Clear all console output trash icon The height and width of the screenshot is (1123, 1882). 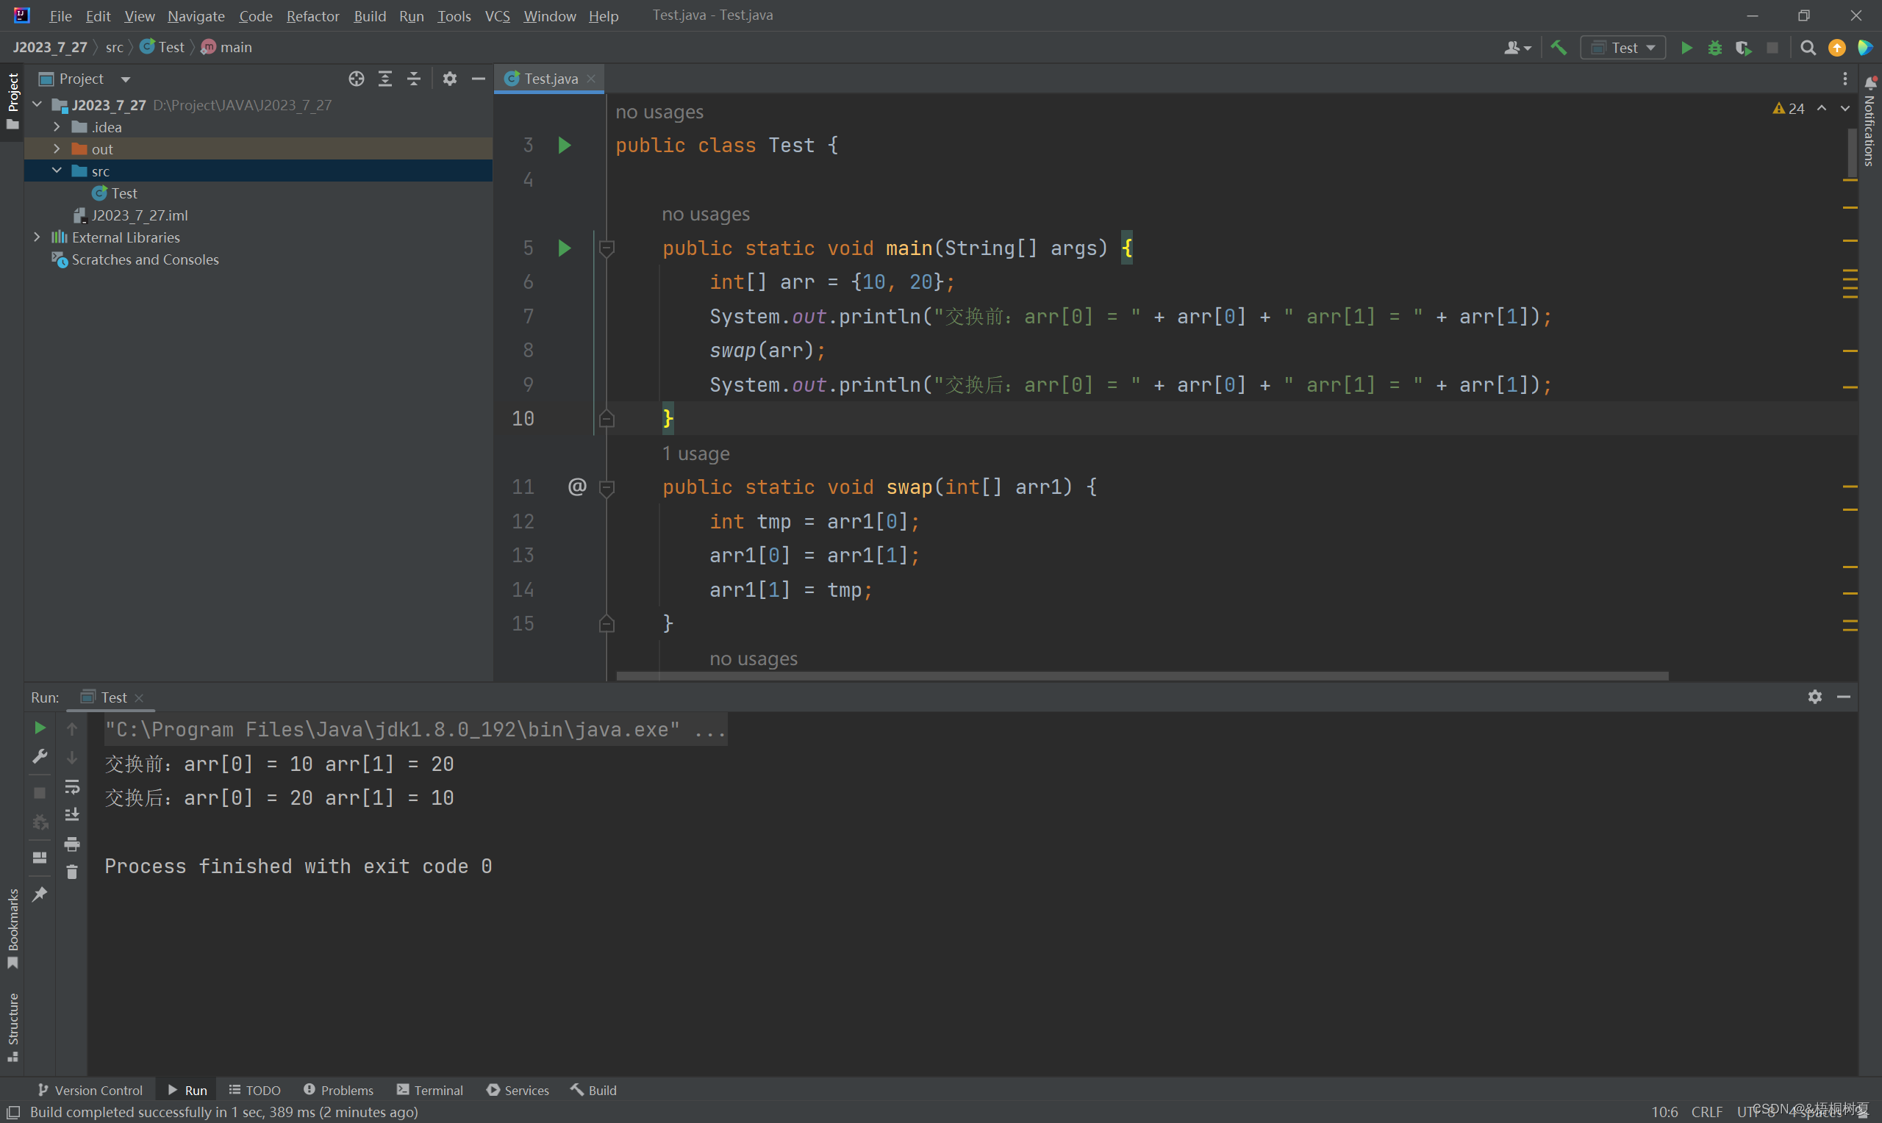[x=72, y=872]
